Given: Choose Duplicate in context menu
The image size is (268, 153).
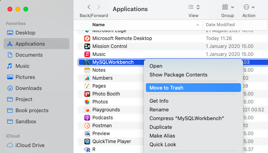Looking at the screenshot, I should 193,127.
